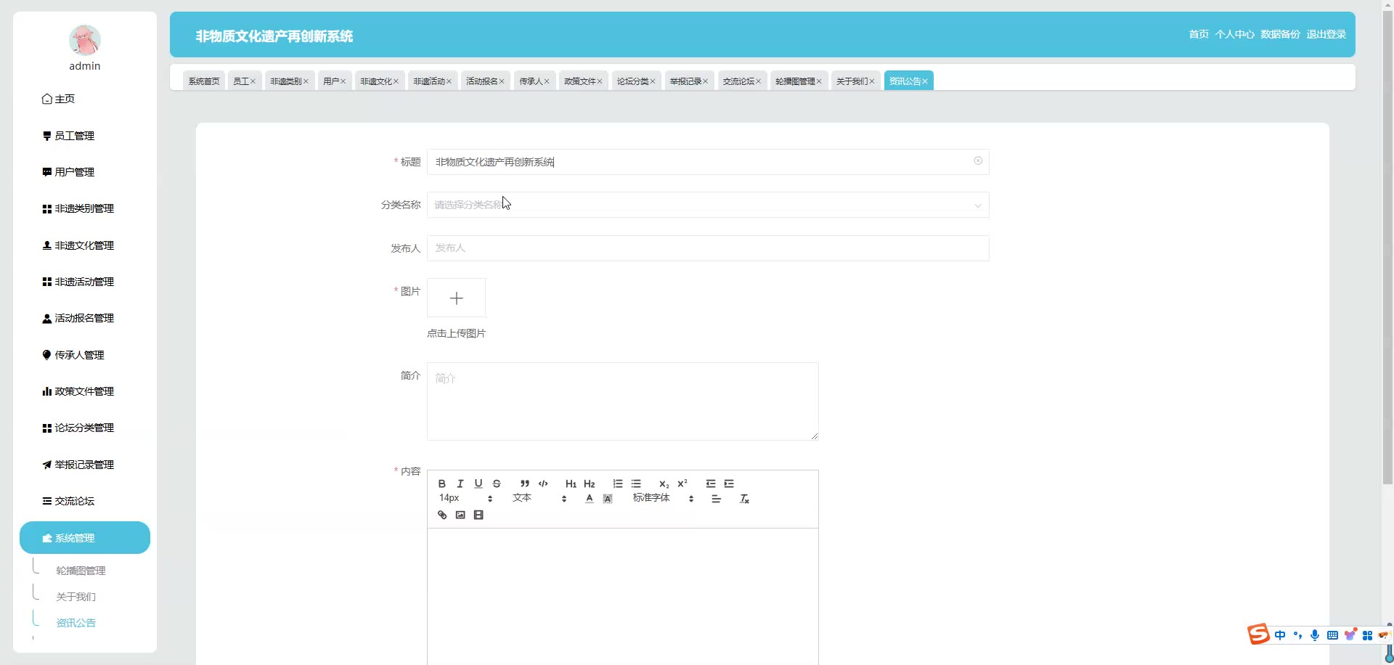Toggle italic text in the editor
Image resolution: width=1394 pixels, height=665 pixels.
click(x=460, y=484)
